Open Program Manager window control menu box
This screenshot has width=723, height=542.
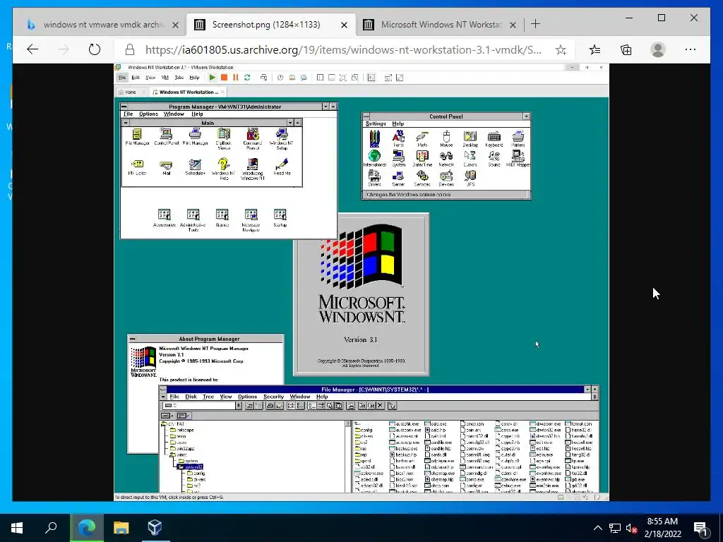[124, 107]
